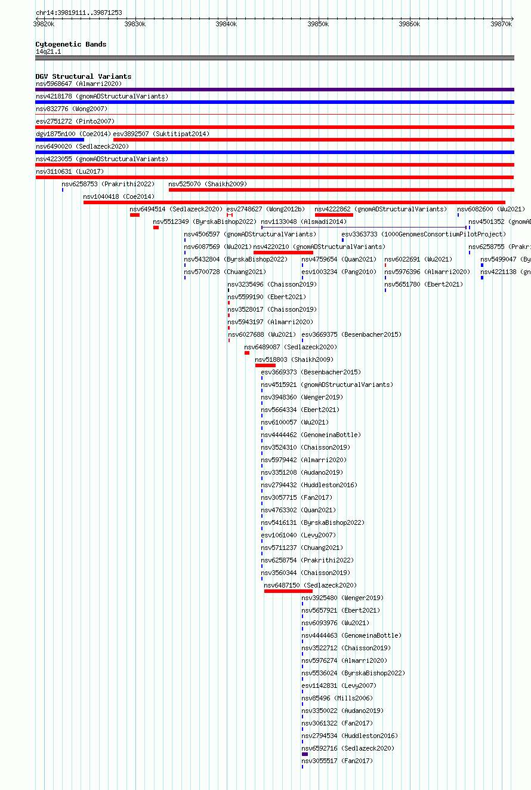
Task: Open nsv4444463 (GenomeinaBottle) variant
Action: coord(351,635)
